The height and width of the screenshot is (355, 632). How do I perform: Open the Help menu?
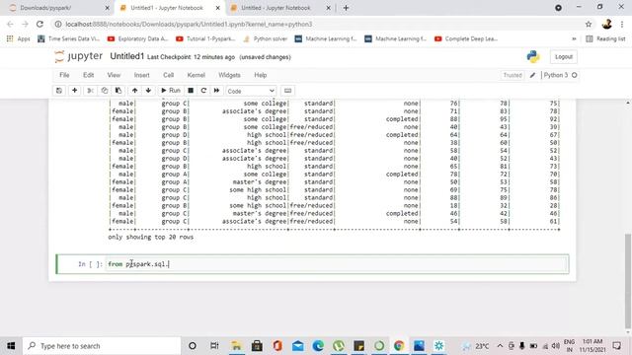click(x=261, y=75)
